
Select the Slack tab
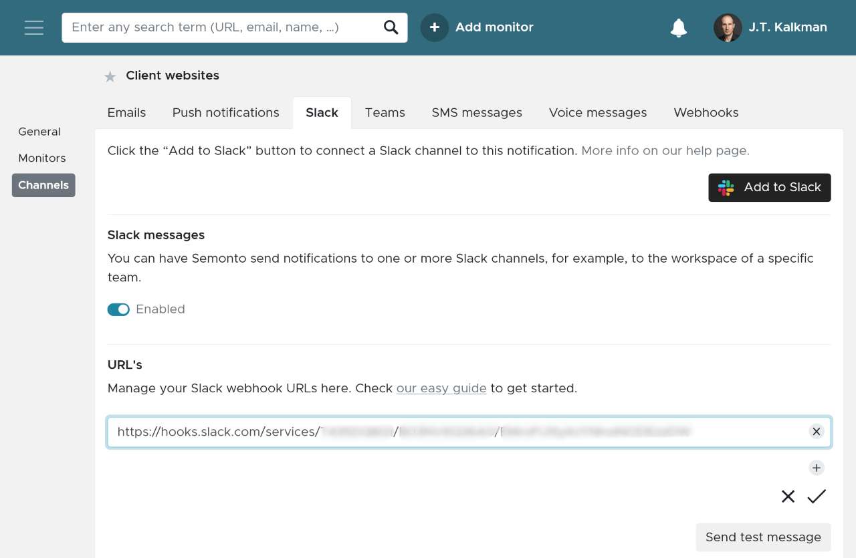[322, 113]
